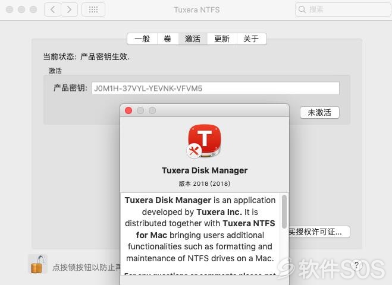Click the Tuxera Disk Manager app icon
Viewport: 392px width, 285px height.
(x=204, y=141)
